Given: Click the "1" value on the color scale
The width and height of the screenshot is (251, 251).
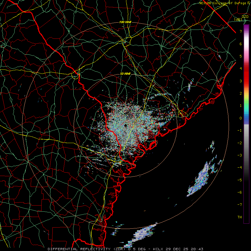Looking at the screenshot, I should [x=241, y=106].
